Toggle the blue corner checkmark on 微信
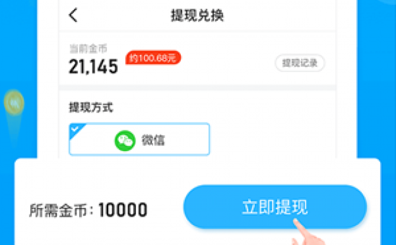Viewport: 396px width, 245px height. (x=75, y=129)
